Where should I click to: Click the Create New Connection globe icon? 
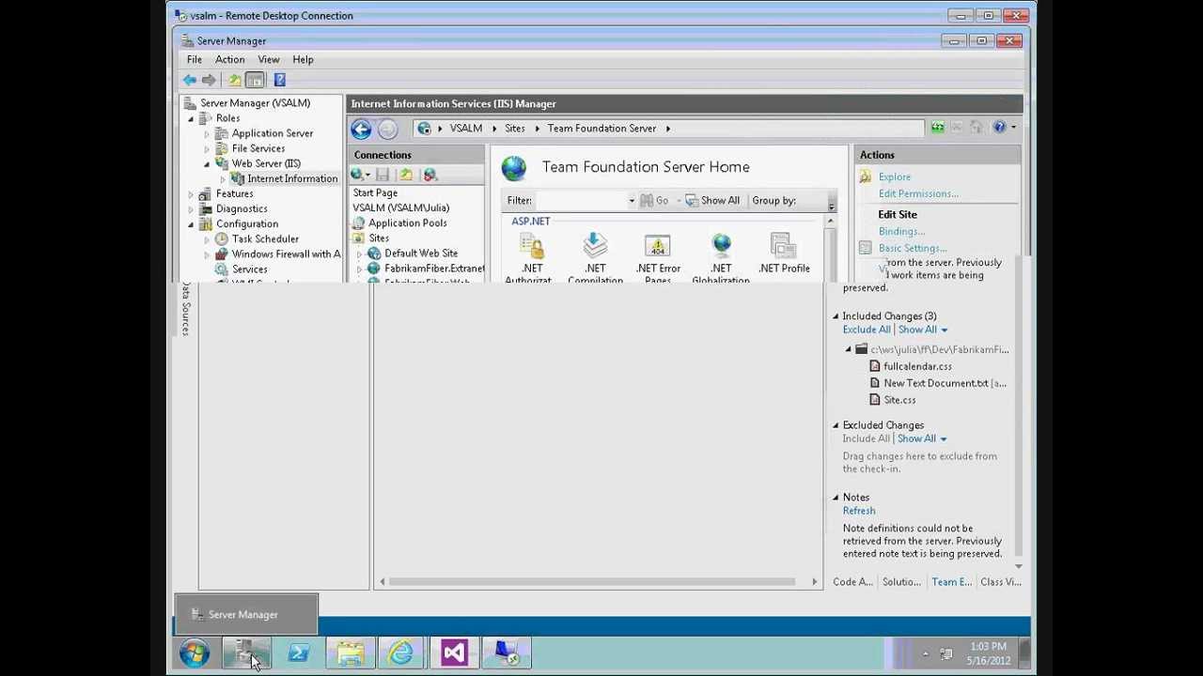tap(357, 175)
